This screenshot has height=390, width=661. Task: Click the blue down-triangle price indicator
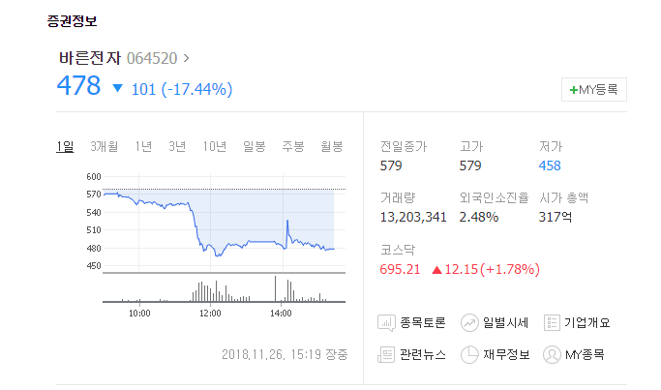pos(118,88)
